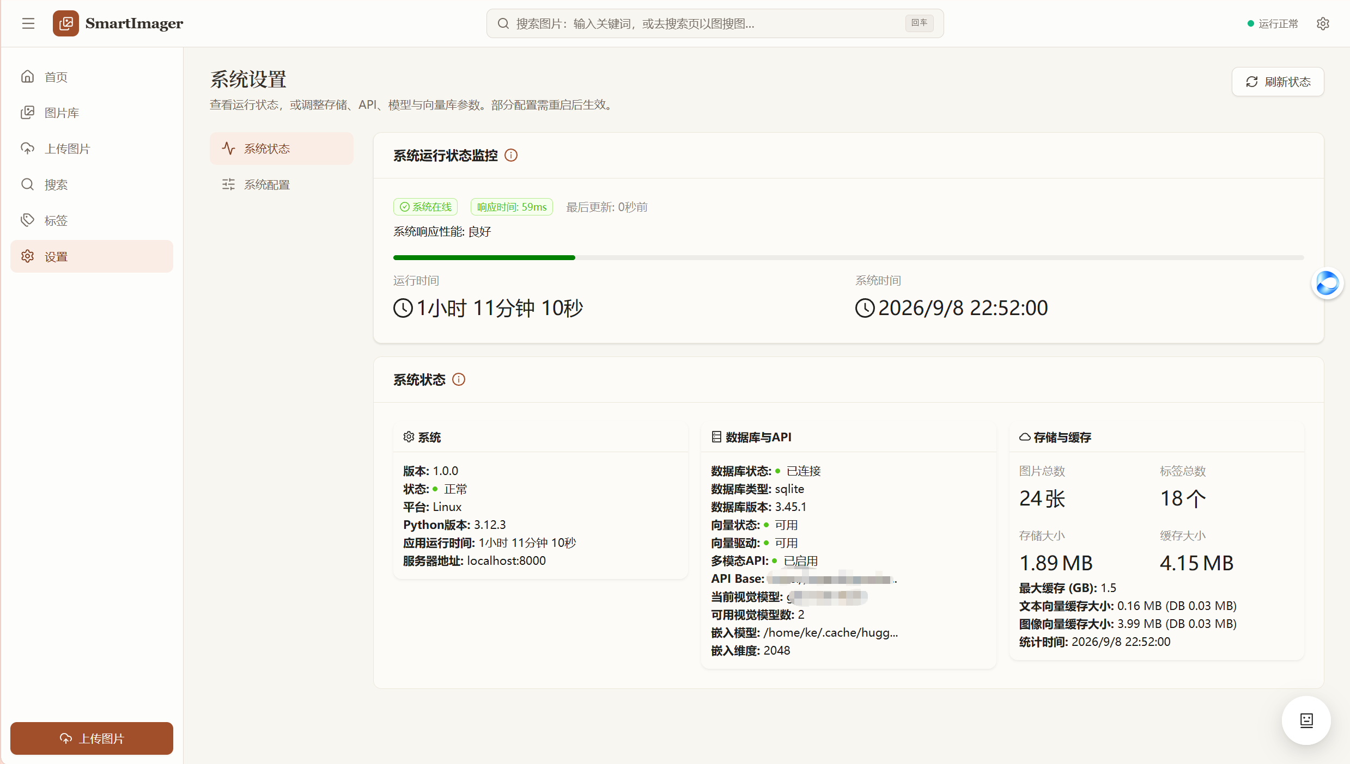
Task: Click the 回车 key hint in search bar
Action: pos(919,23)
